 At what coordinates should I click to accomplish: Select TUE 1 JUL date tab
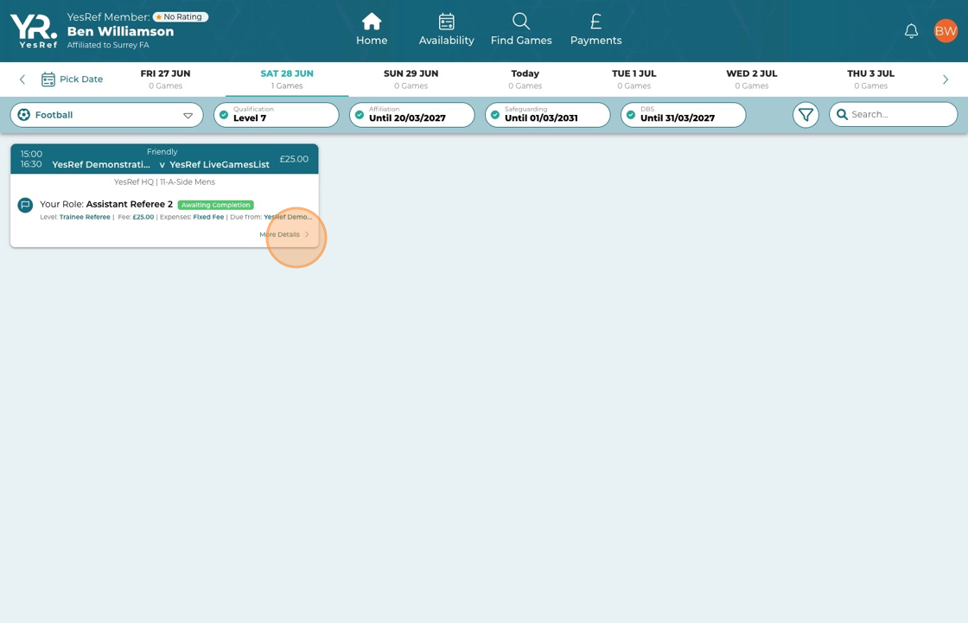coord(634,79)
